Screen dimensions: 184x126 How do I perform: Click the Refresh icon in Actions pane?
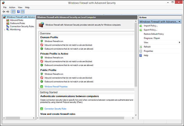[141, 47]
